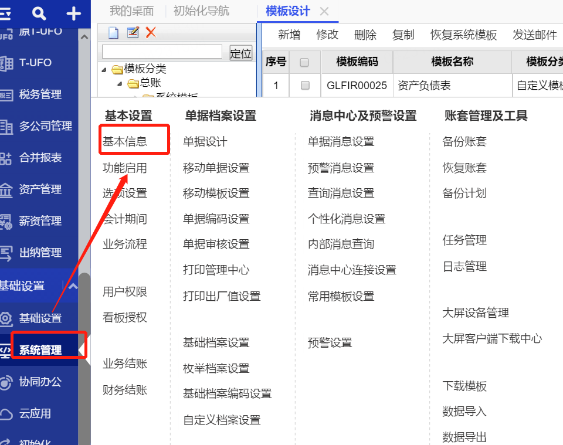Click 恢复系统模板 toolbar button
563x445 pixels.
[463, 35]
